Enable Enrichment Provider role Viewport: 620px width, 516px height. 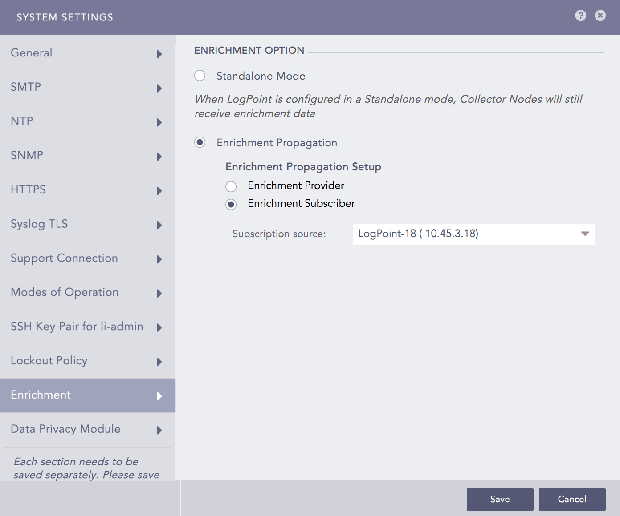point(231,186)
